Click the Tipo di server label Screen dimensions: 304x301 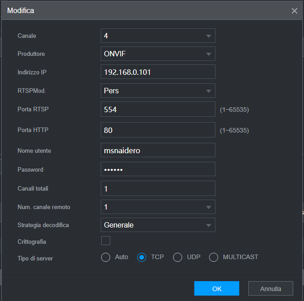(x=35, y=259)
